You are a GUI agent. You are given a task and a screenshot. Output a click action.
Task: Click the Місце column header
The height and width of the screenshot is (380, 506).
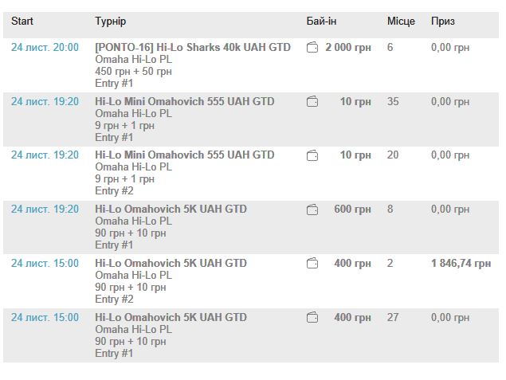pos(401,21)
